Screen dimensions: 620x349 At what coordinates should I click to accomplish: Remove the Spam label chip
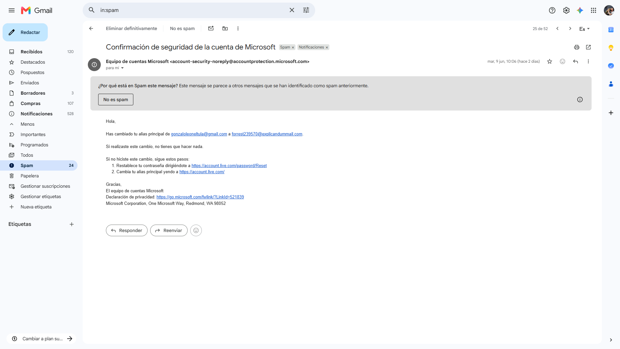(x=293, y=48)
